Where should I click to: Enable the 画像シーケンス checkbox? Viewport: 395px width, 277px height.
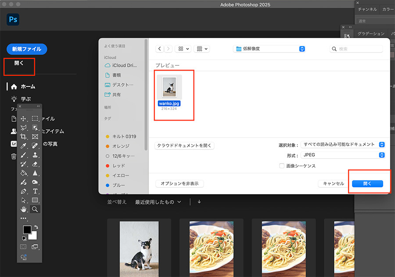tap(282, 166)
